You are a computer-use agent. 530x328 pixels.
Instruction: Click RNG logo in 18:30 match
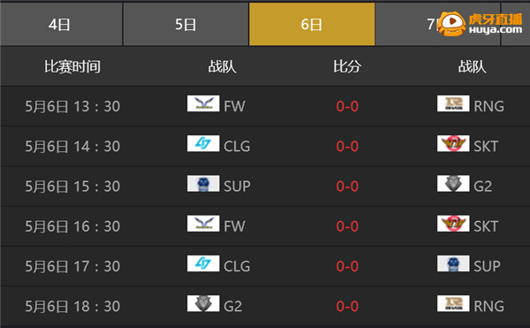[x=453, y=303]
